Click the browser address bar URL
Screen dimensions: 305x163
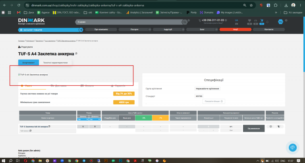click(87, 5)
